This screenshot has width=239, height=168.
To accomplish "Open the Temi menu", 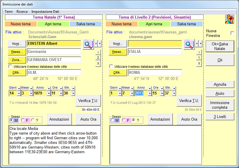I will coord(8,12).
